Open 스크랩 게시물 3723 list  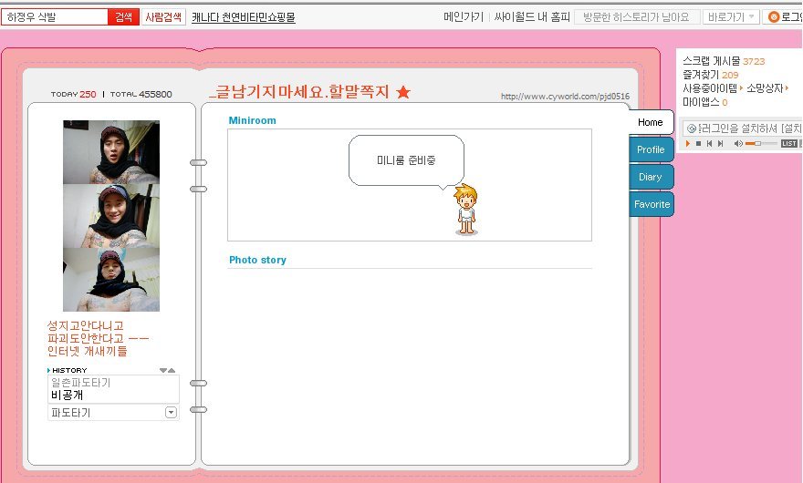[723, 61]
